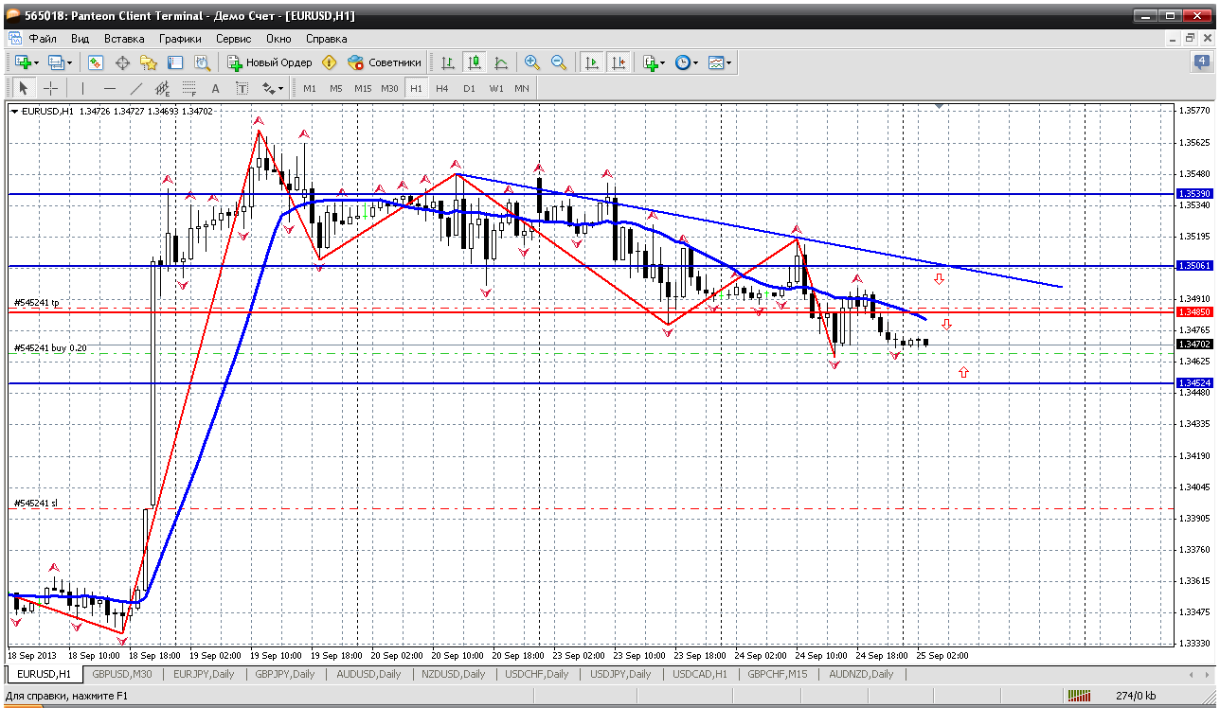The image size is (1220, 708).
Task: Select the H4 timeframe button
Action: tap(442, 88)
